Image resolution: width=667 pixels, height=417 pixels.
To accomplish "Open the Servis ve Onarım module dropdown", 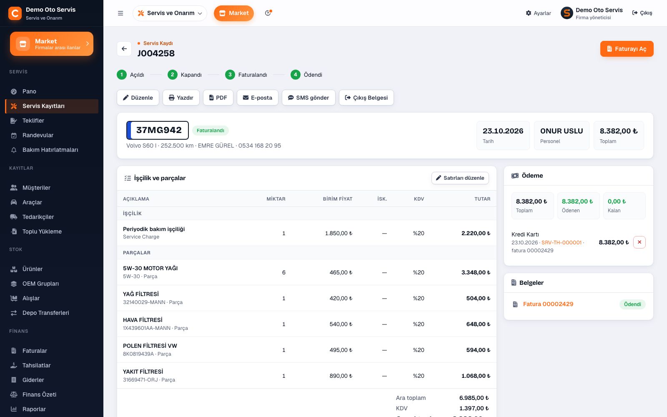I will [x=170, y=13].
